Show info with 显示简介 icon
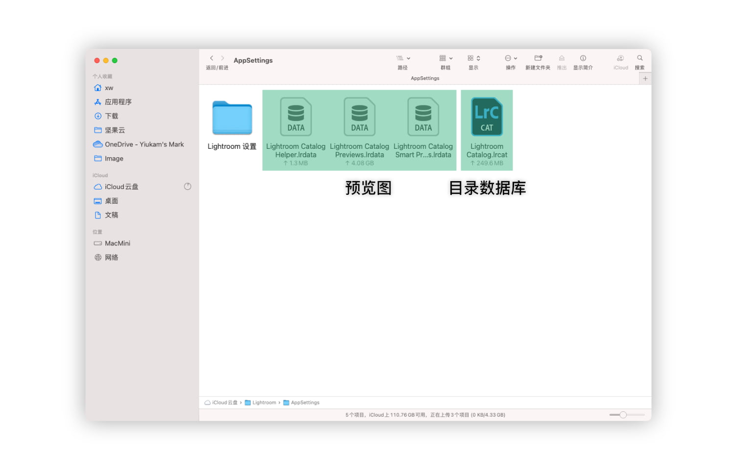The height and width of the screenshot is (470, 737). click(583, 58)
